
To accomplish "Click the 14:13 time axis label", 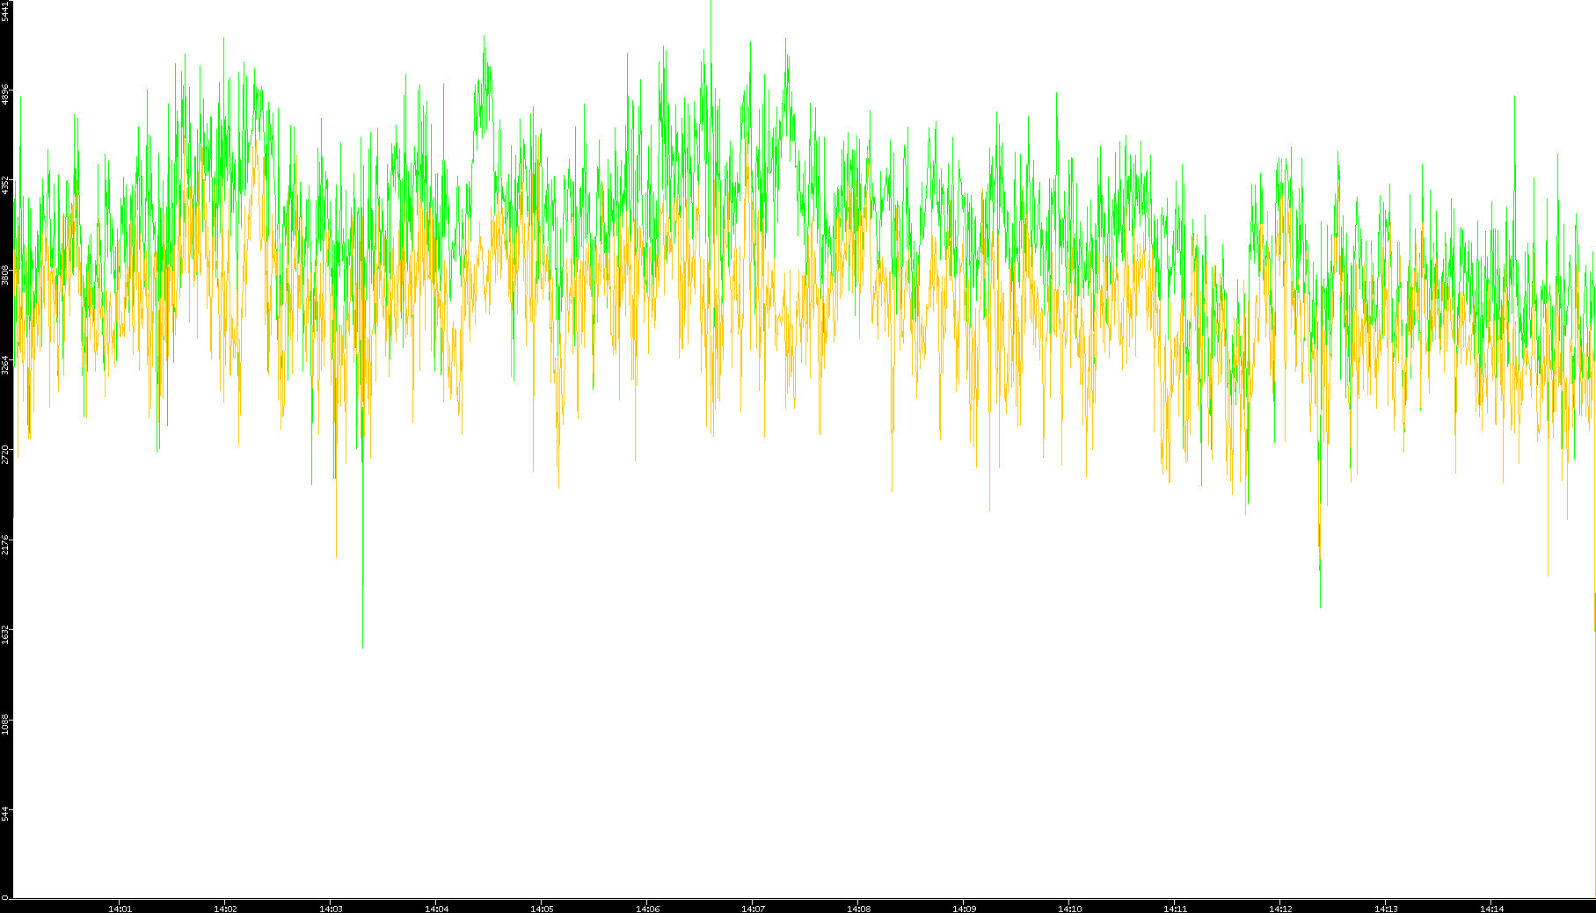I will [1386, 909].
